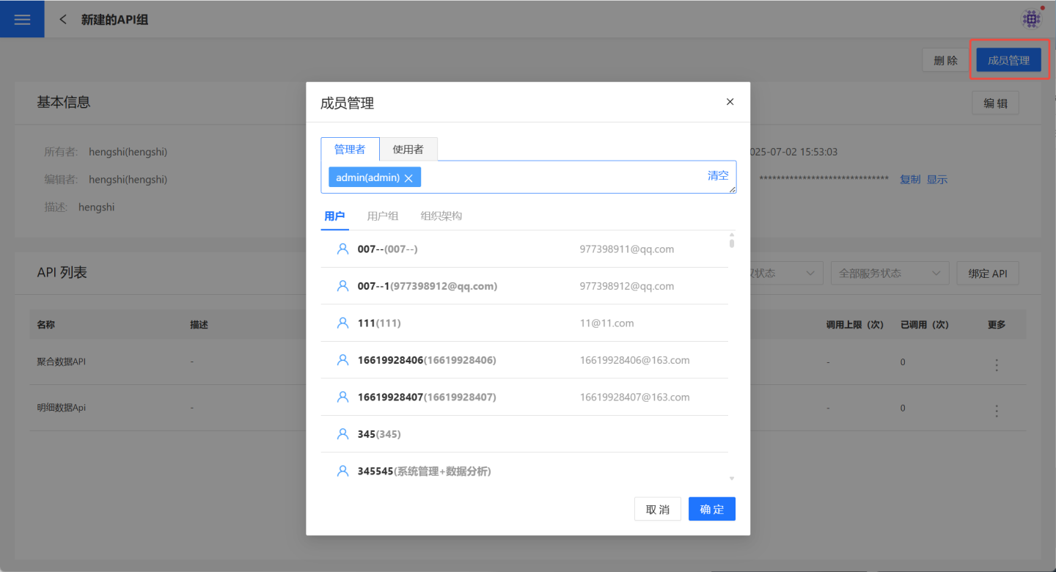Open more options for 明细数据Api row
This screenshot has width=1056, height=572.
(x=996, y=411)
